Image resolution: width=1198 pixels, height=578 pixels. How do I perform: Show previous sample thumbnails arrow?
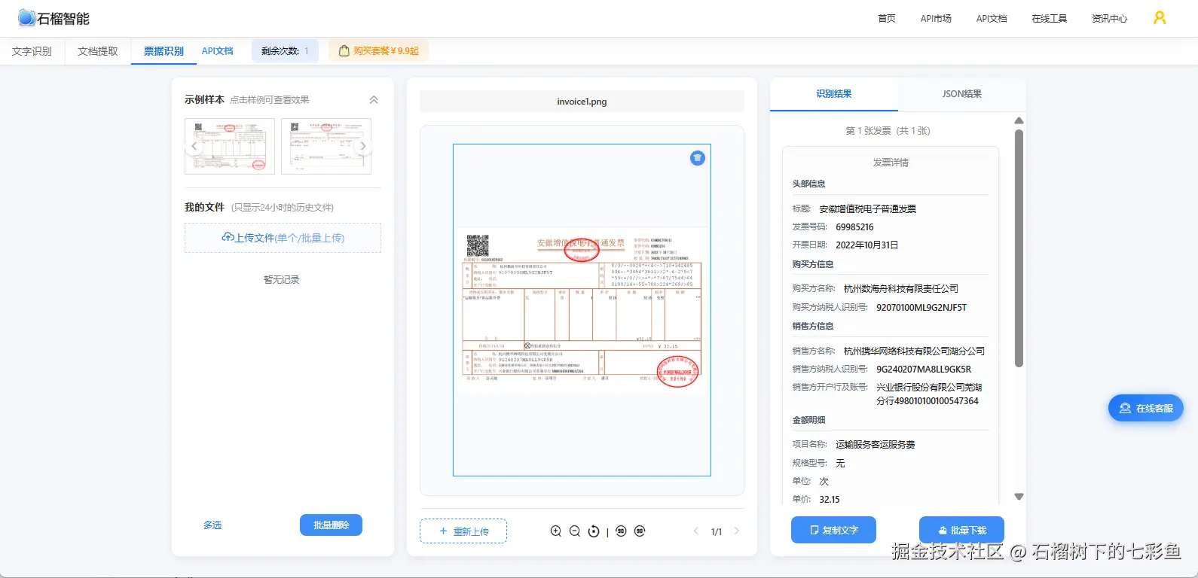(194, 146)
